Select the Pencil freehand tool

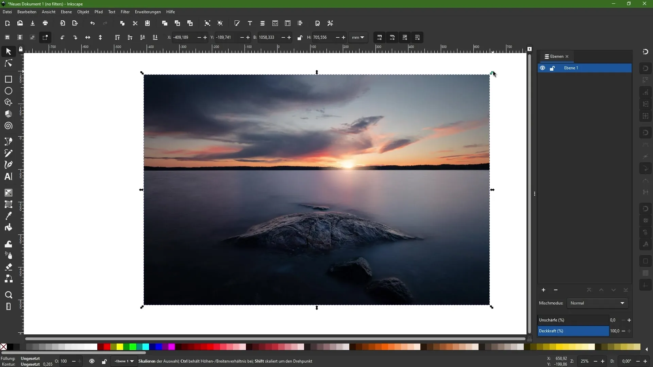tap(8, 153)
